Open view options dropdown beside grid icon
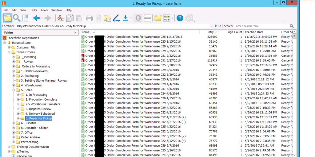The height and width of the screenshot is (157, 315). point(173,18)
